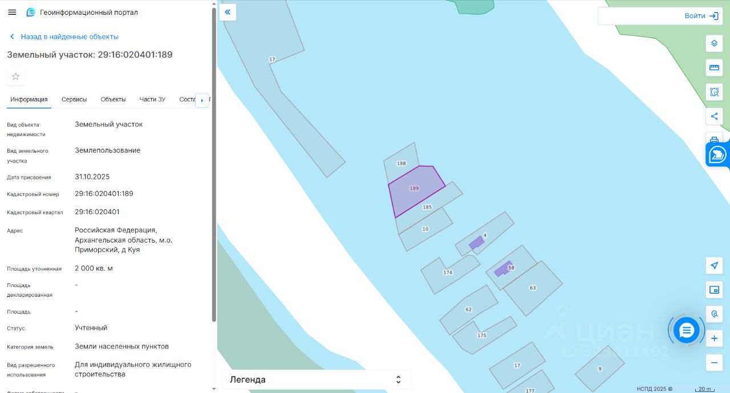The width and height of the screenshot is (730, 393).
Task: Share the current map view
Action: coord(714,117)
